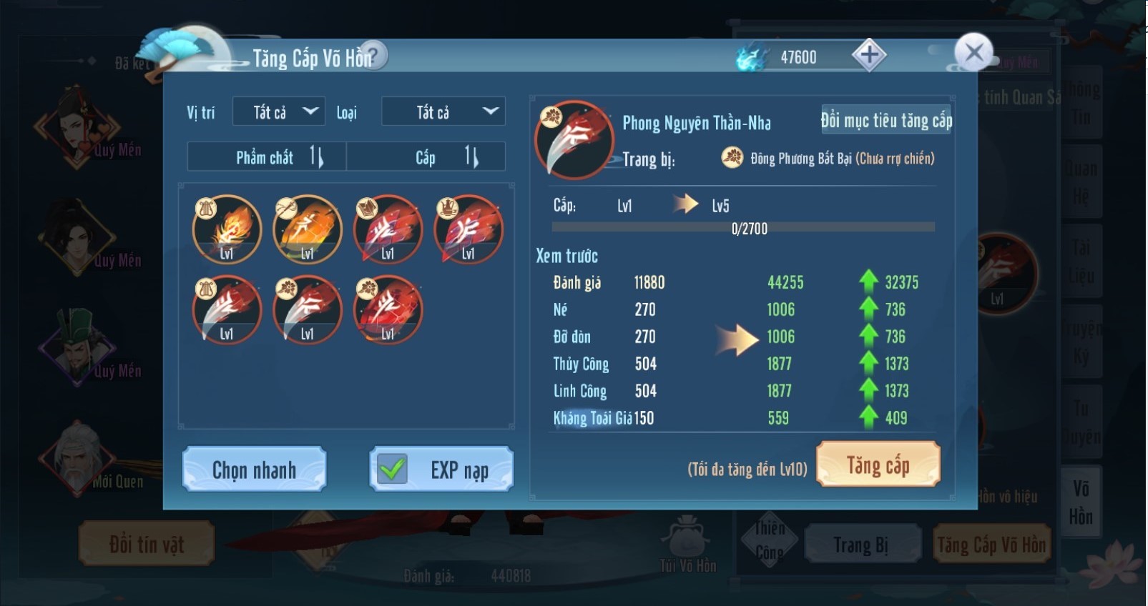Click the Phong Nguyên Thần-Nha portrait icon

[x=574, y=140]
